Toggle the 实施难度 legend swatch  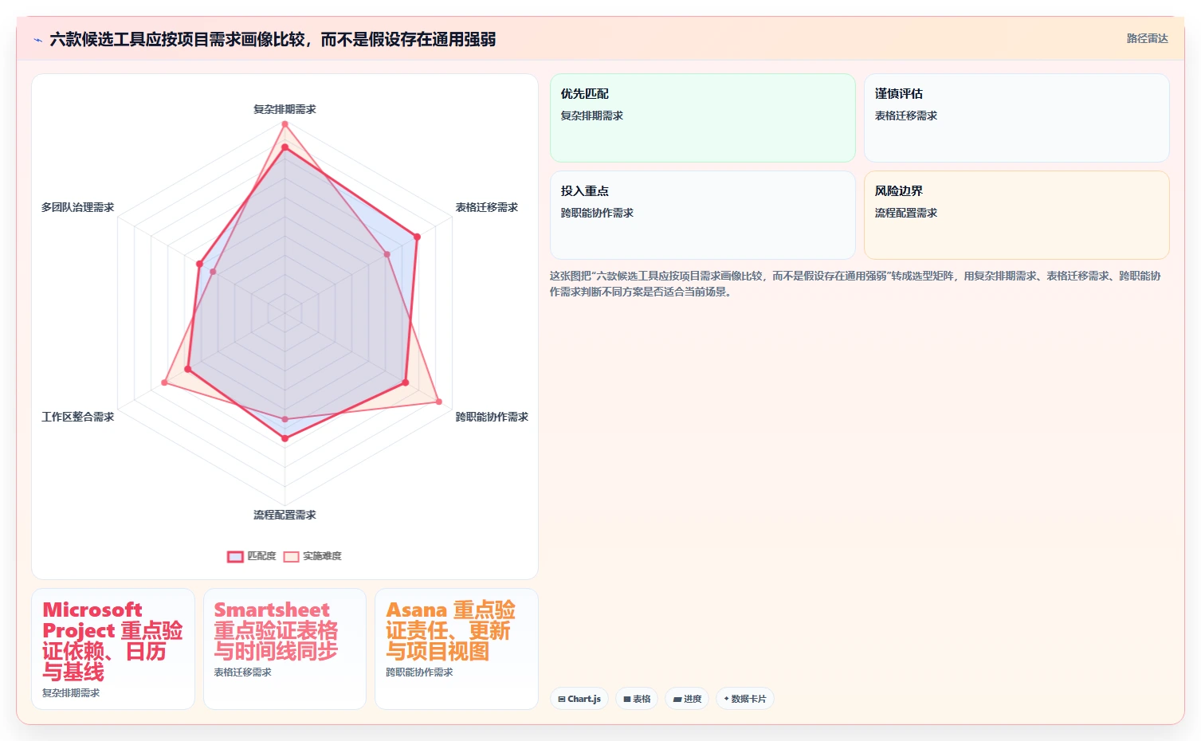tap(291, 557)
